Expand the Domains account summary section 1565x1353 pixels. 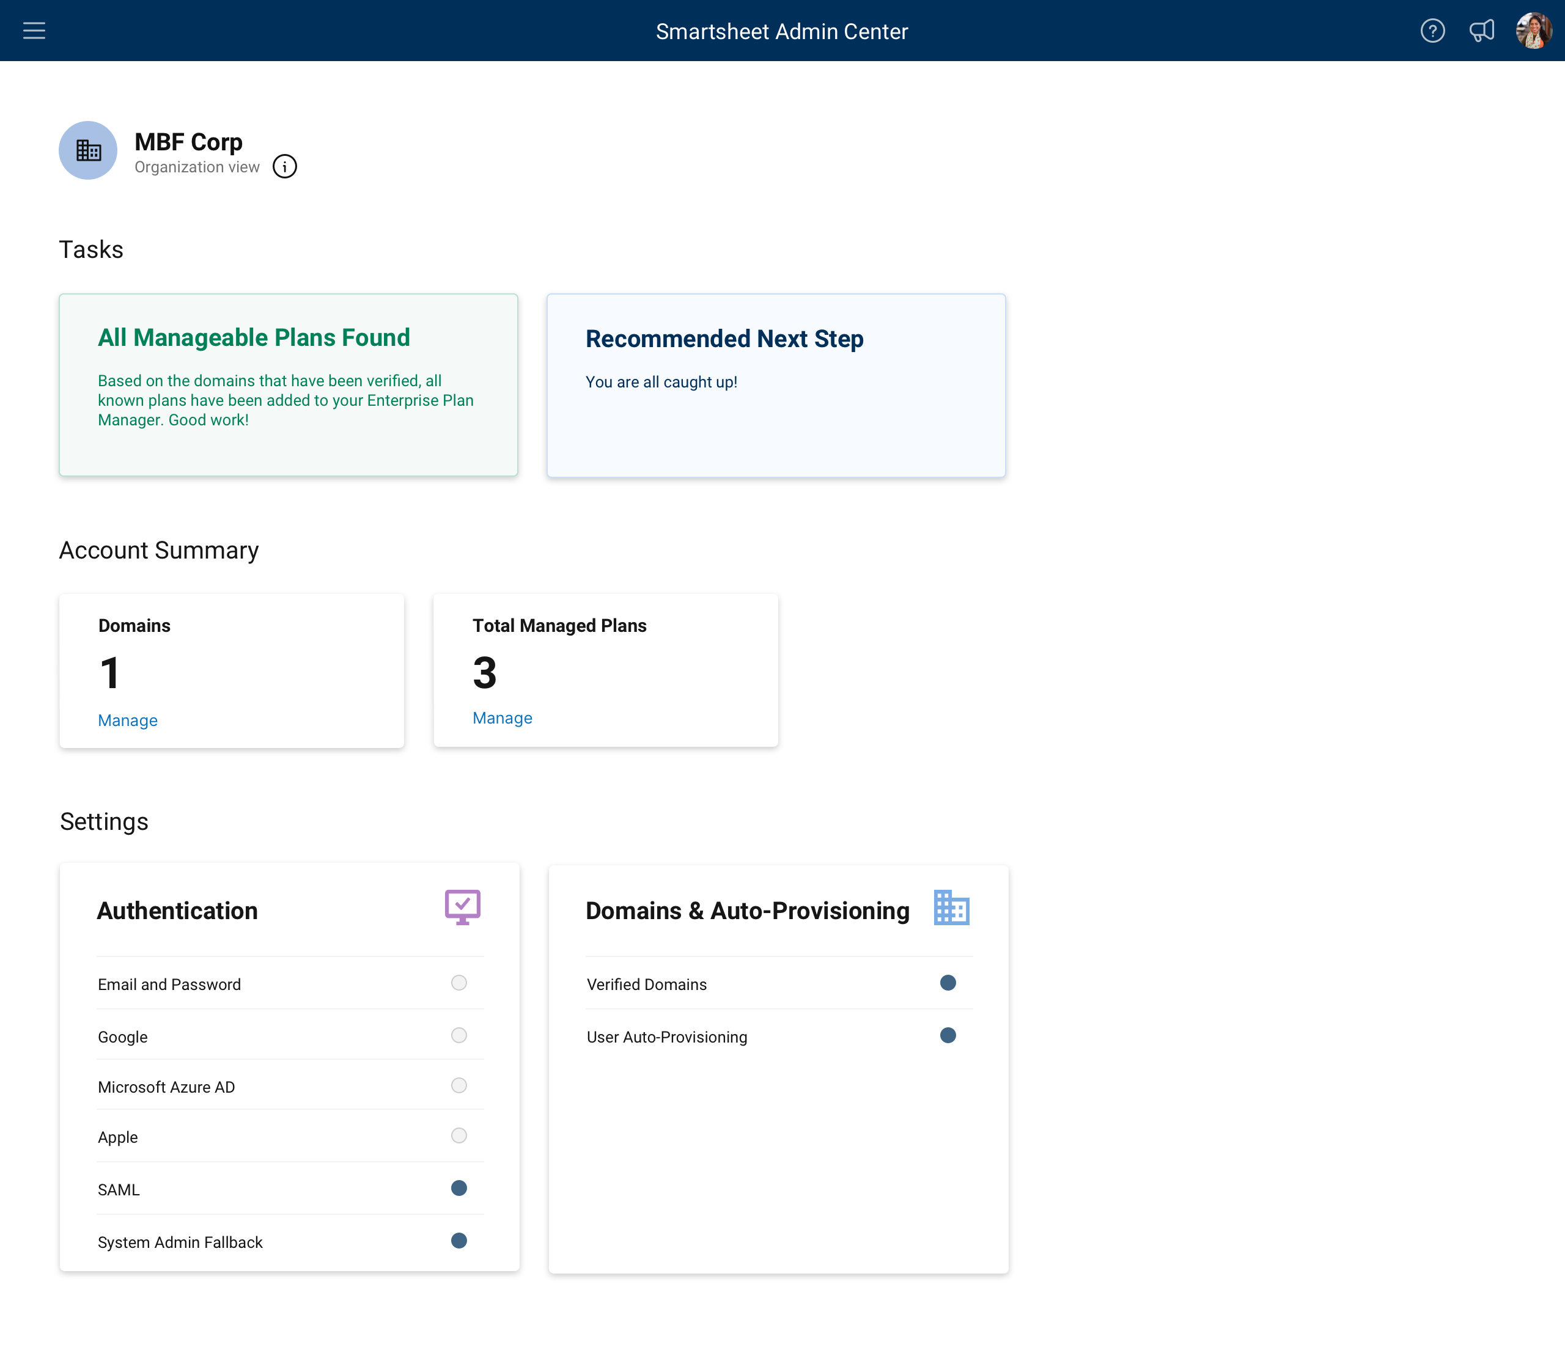(128, 720)
